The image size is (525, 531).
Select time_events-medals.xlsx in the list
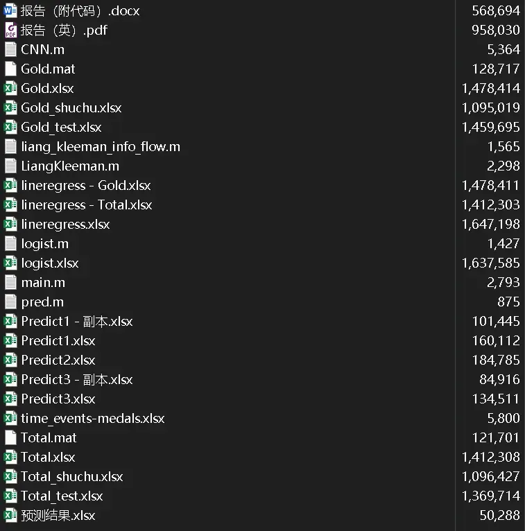pyautogui.click(x=93, y=418)
